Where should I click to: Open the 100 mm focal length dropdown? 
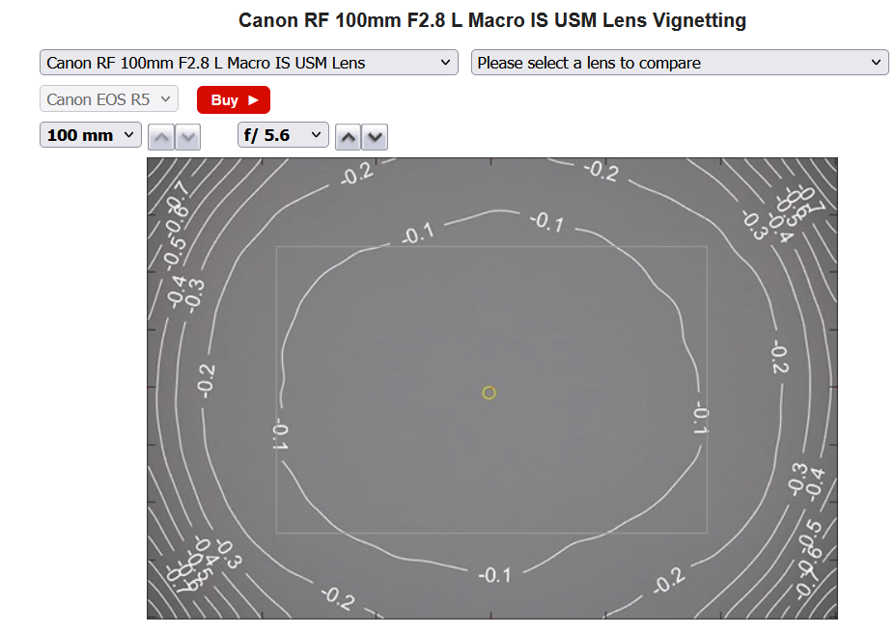click(90, 135)
